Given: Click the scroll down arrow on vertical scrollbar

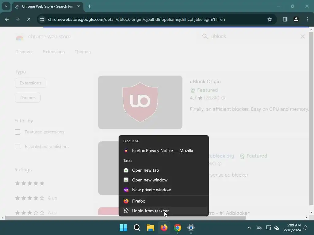Looking at the screenshot, I should coord(311,212).
